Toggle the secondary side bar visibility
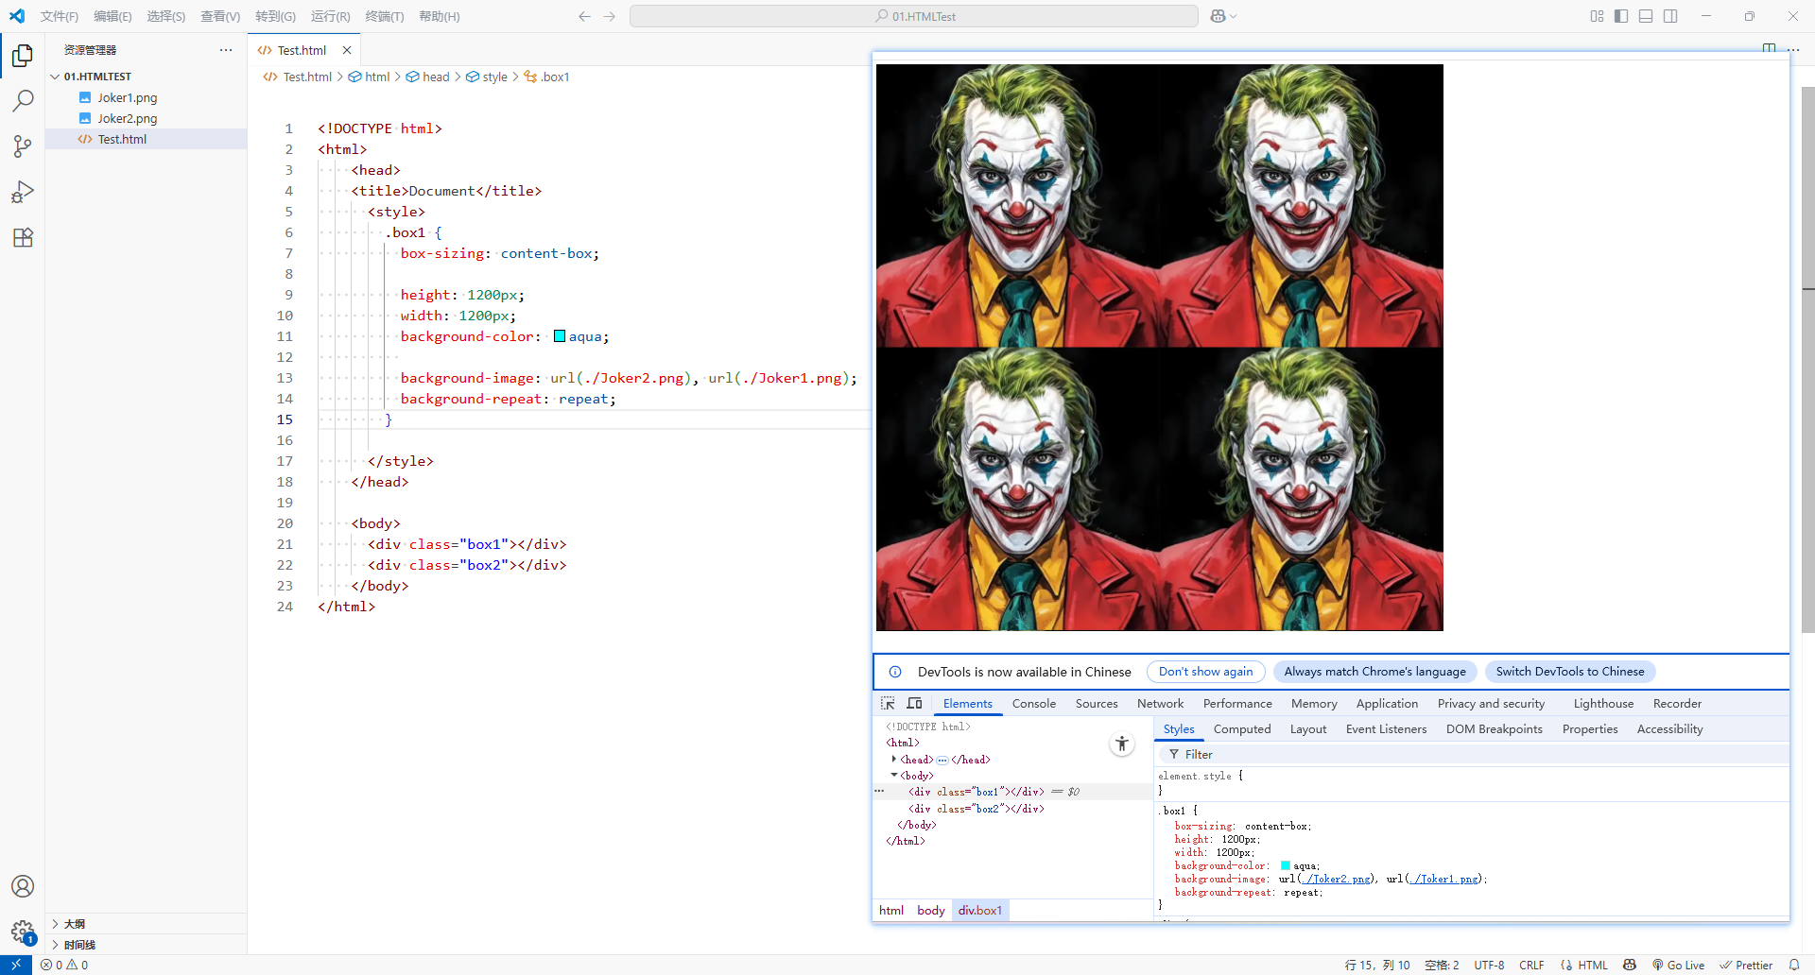 pos(1670,16)
